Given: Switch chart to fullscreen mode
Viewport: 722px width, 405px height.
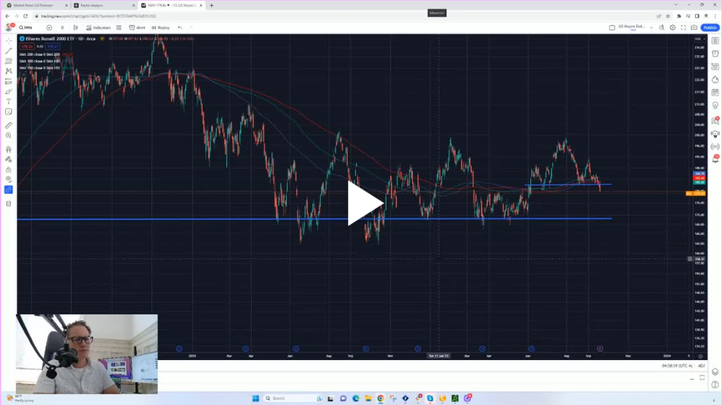Looking at the screenshot, I should [683, 28].
